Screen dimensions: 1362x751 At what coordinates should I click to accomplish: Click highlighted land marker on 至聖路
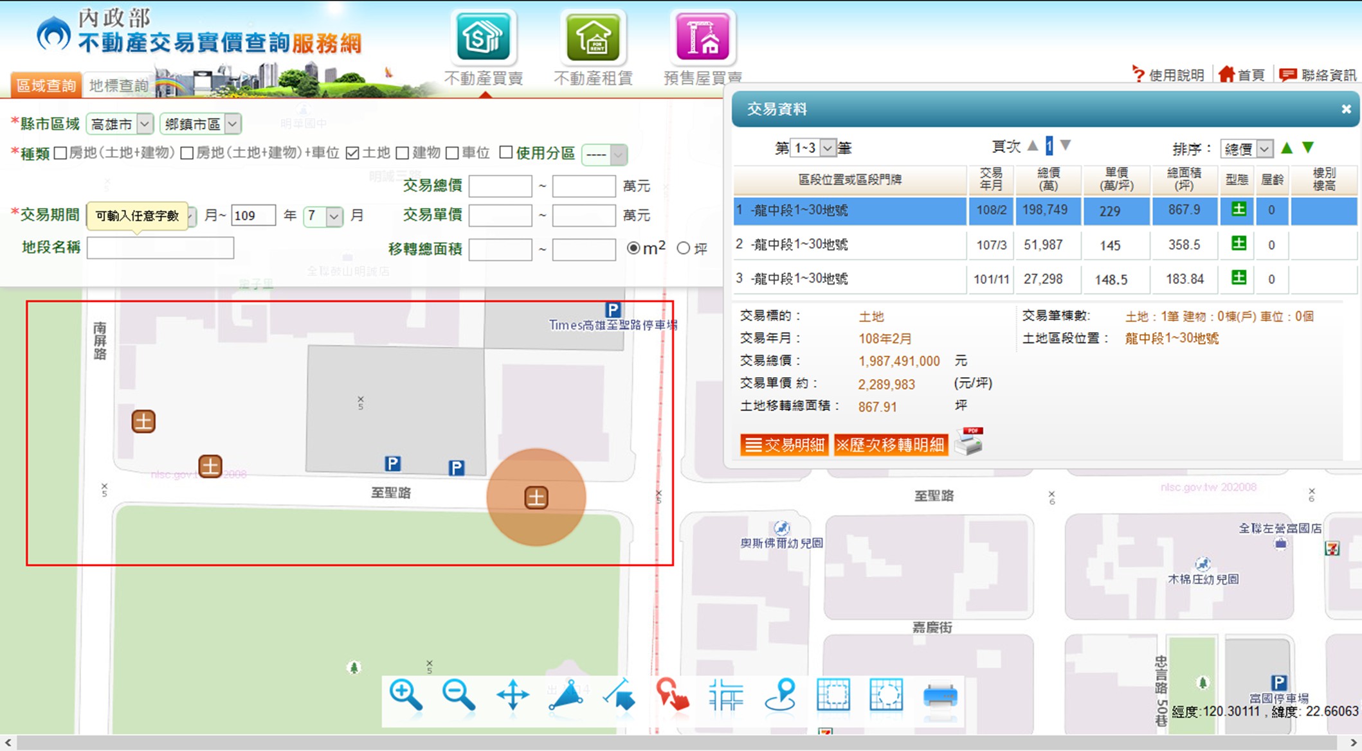click(x=536, y=498)
